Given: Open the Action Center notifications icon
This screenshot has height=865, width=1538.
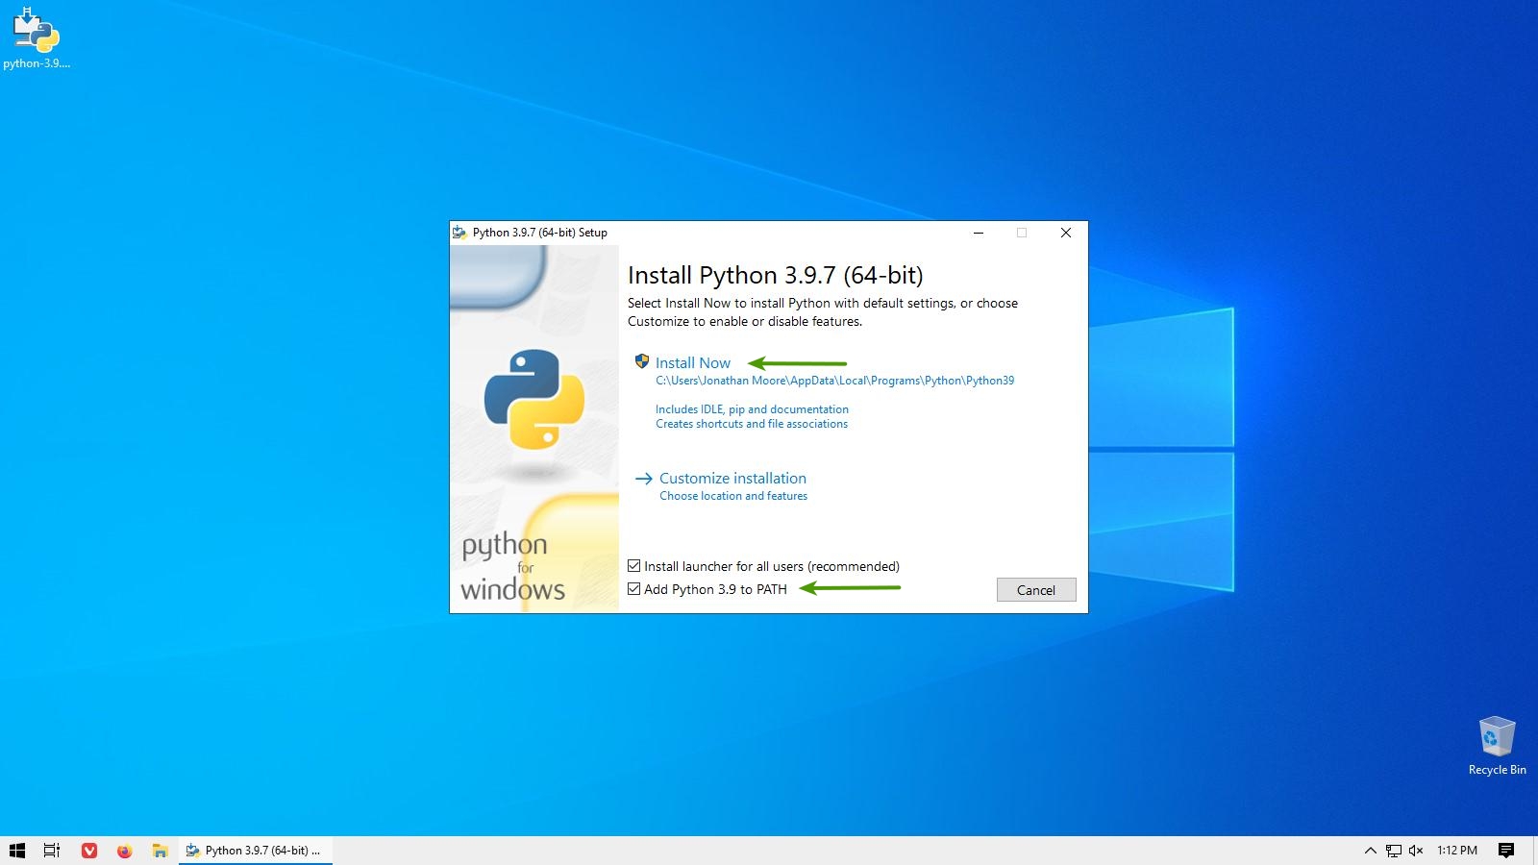Looking at the screenshot, I should 1506,851.
